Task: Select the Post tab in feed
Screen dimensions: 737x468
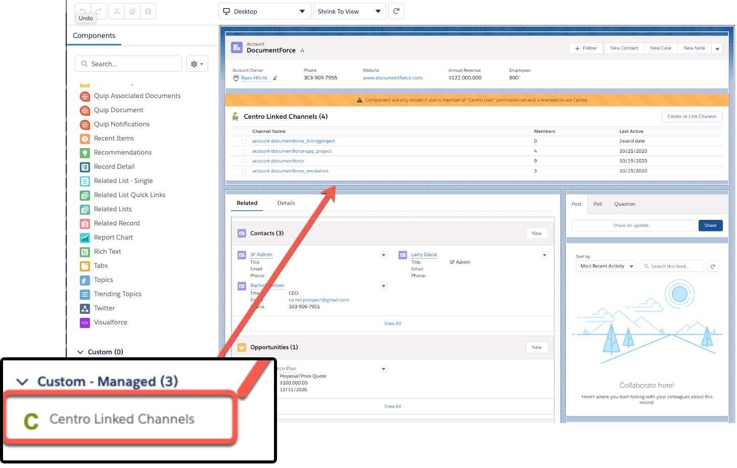Action: (x=577, y=204)
